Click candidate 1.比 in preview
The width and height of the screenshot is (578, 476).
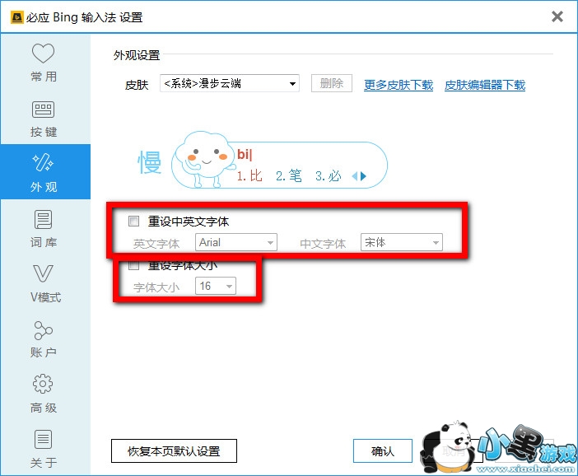(249, 176)
